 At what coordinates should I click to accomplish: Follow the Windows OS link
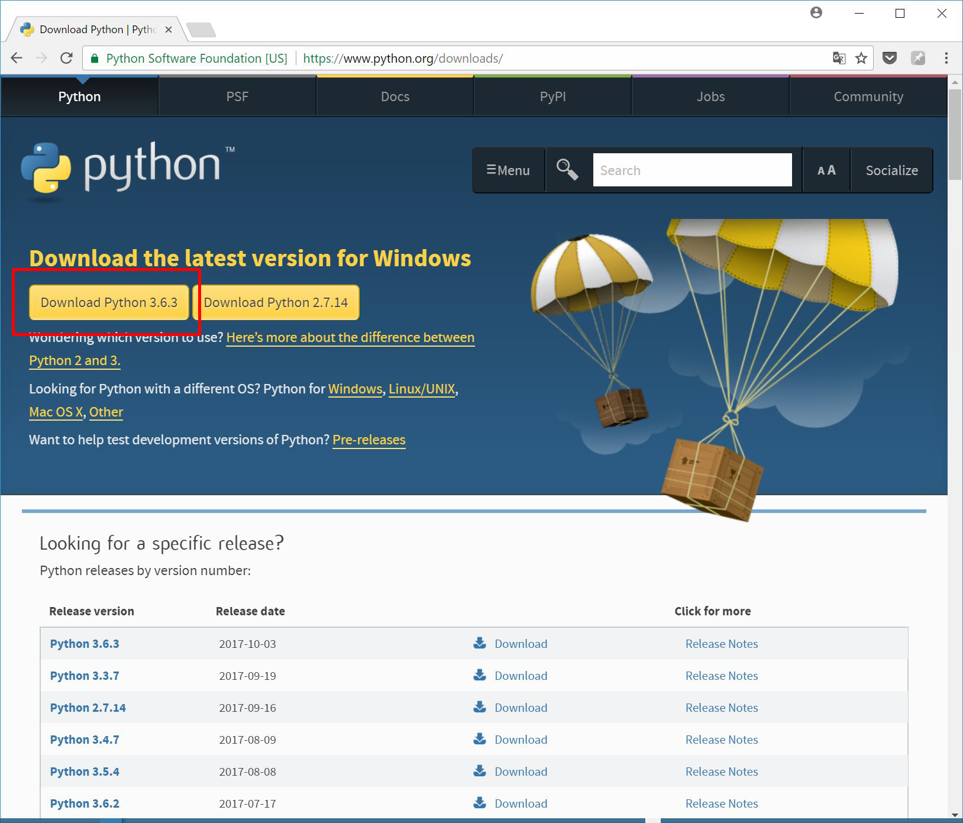point(356,389)
